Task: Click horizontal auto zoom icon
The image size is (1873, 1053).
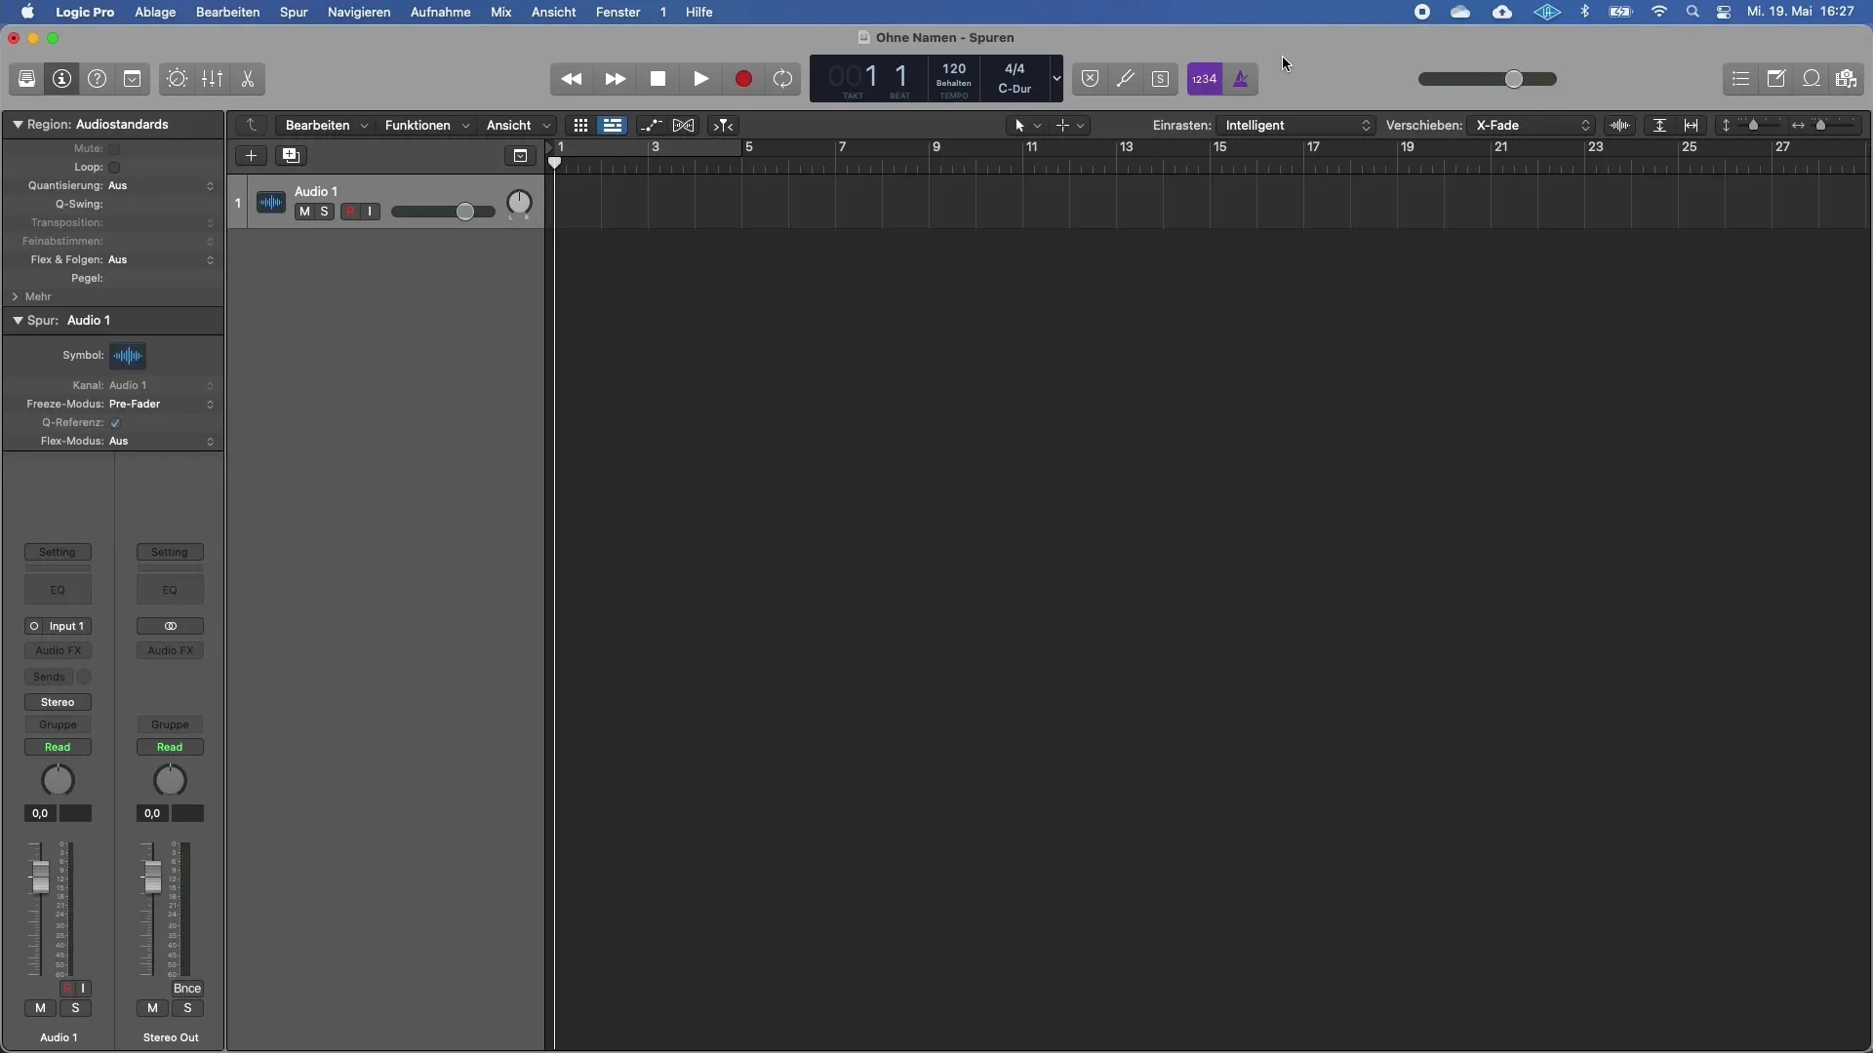Action: pyautogui.click(x=1692, y=125)
